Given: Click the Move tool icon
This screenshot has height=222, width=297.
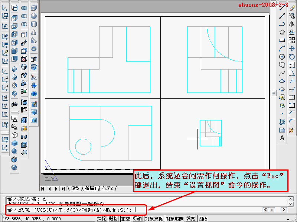Looking at the screenshot, I should [292, 48].
